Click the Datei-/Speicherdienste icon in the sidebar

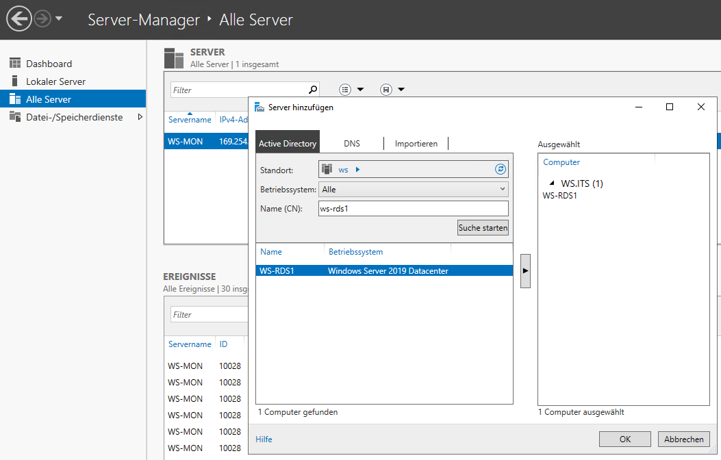tap(15, 117)
